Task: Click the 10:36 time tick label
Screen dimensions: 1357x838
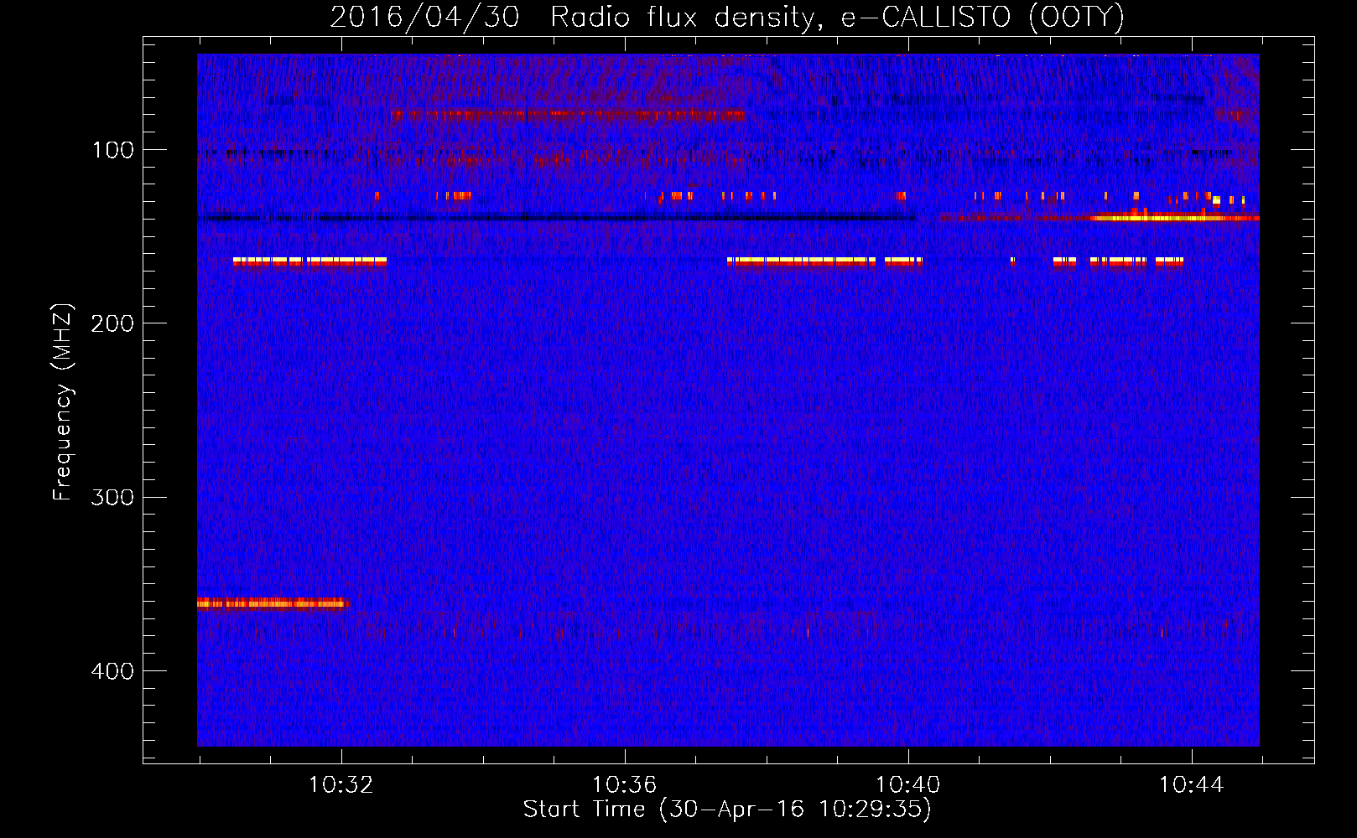Action: pos(624,785)
